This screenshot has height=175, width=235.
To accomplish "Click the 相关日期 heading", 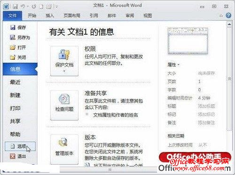I will tap(176, 136).
